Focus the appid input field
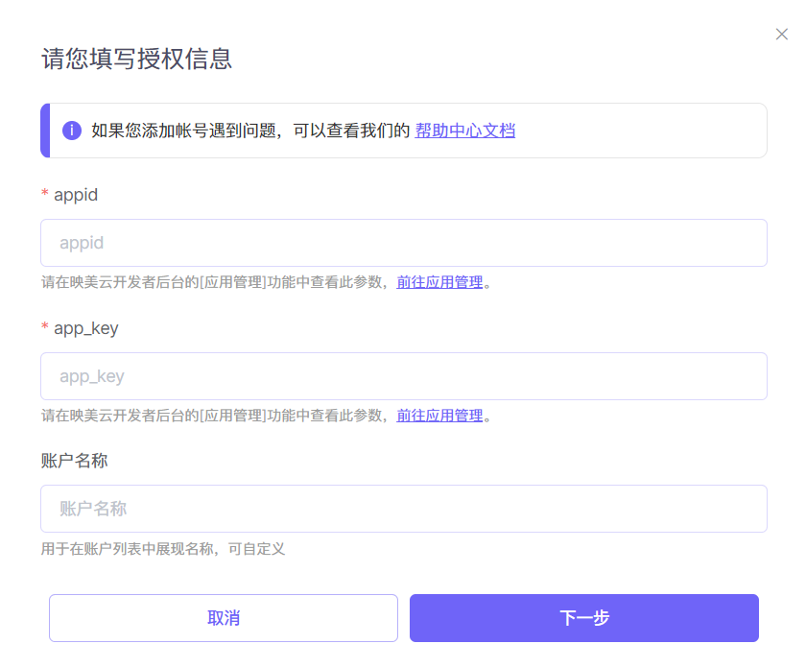 click(x=403, y=243)
